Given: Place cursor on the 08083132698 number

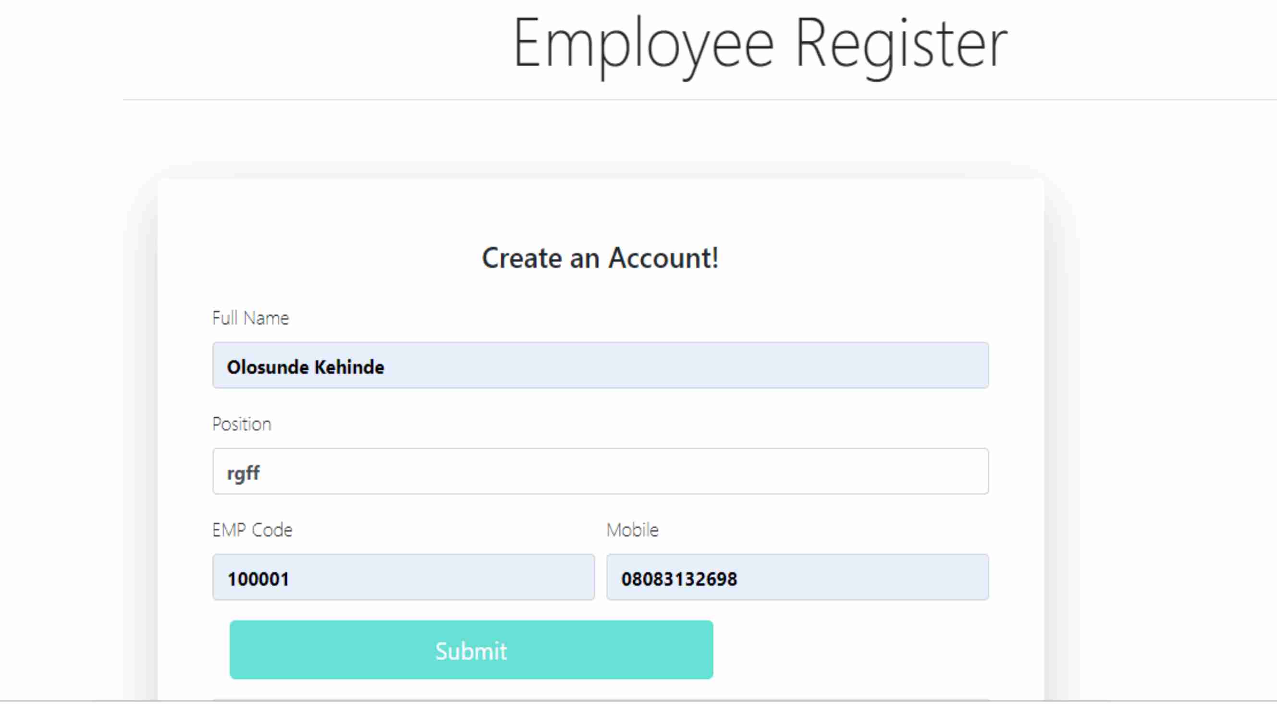Looking at the screenshot, I should coord(679,579).
